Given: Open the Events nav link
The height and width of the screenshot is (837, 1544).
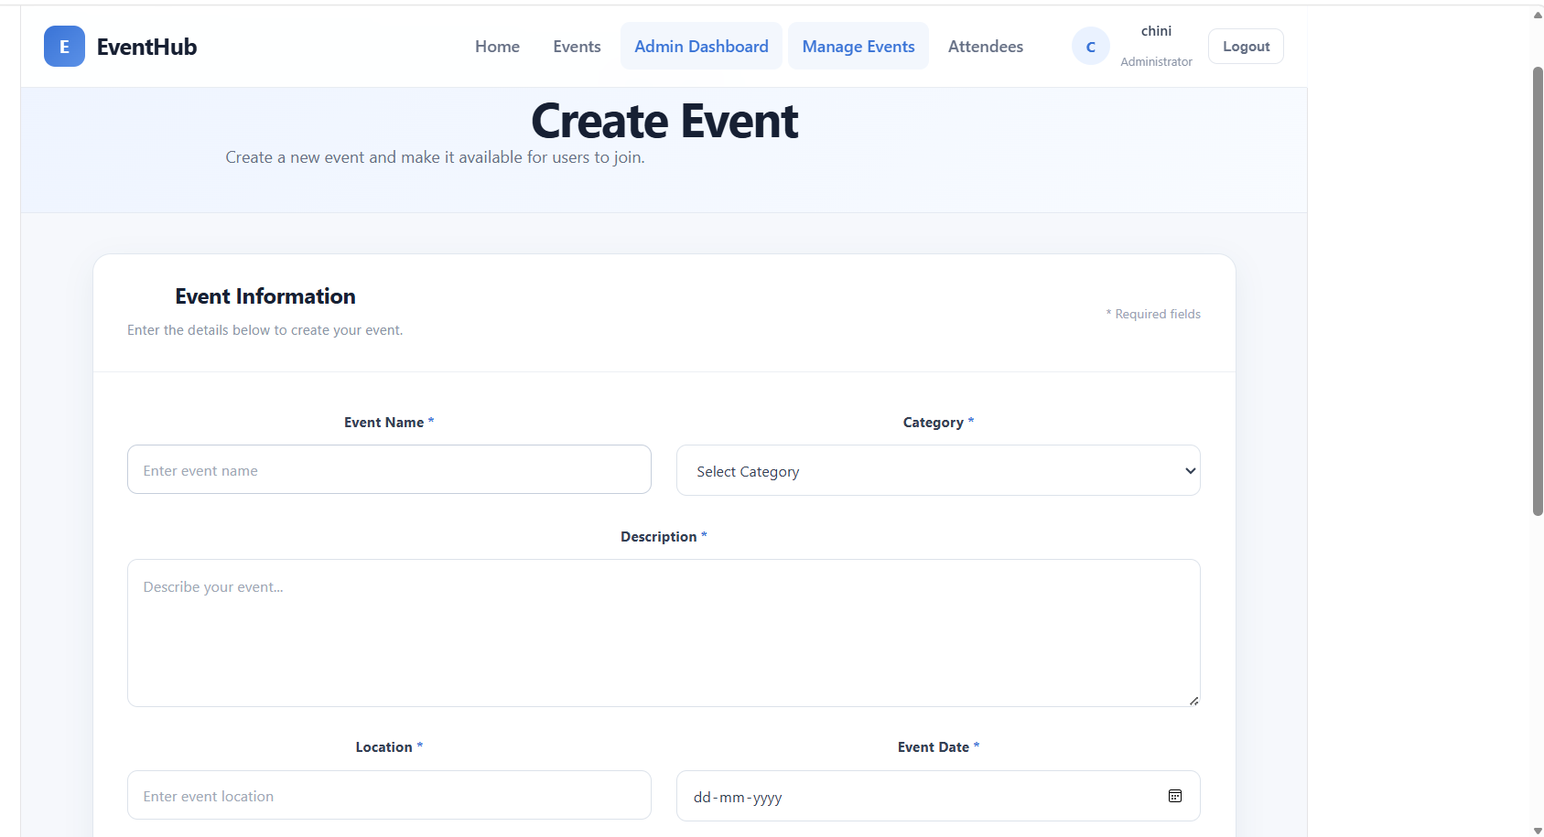Looking at the screenshot, I should point(577,47).
